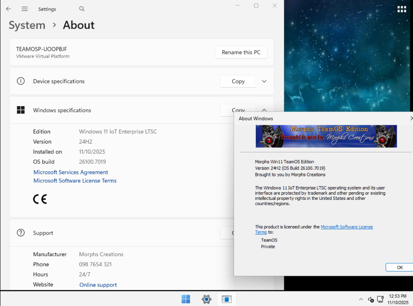Viewport: 413px width, 306px height.
Task: Click the Settings back arrow
Action: [9, 9]
